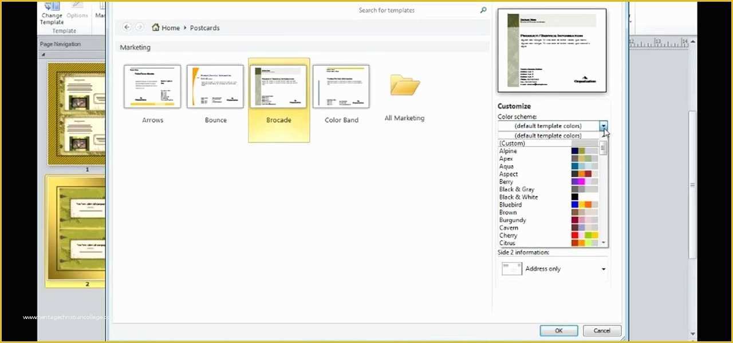The width and height of the screenshot is (733, 343).
Task: Choose (default template colors) from list
Action: coord(547,135)
